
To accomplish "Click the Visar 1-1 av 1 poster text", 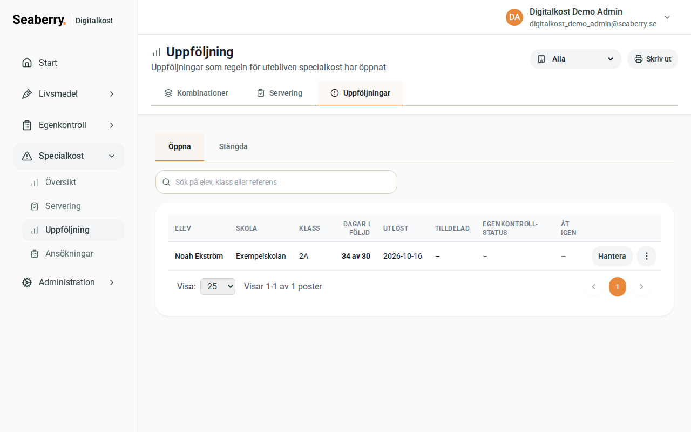I will tap(283, 287).
